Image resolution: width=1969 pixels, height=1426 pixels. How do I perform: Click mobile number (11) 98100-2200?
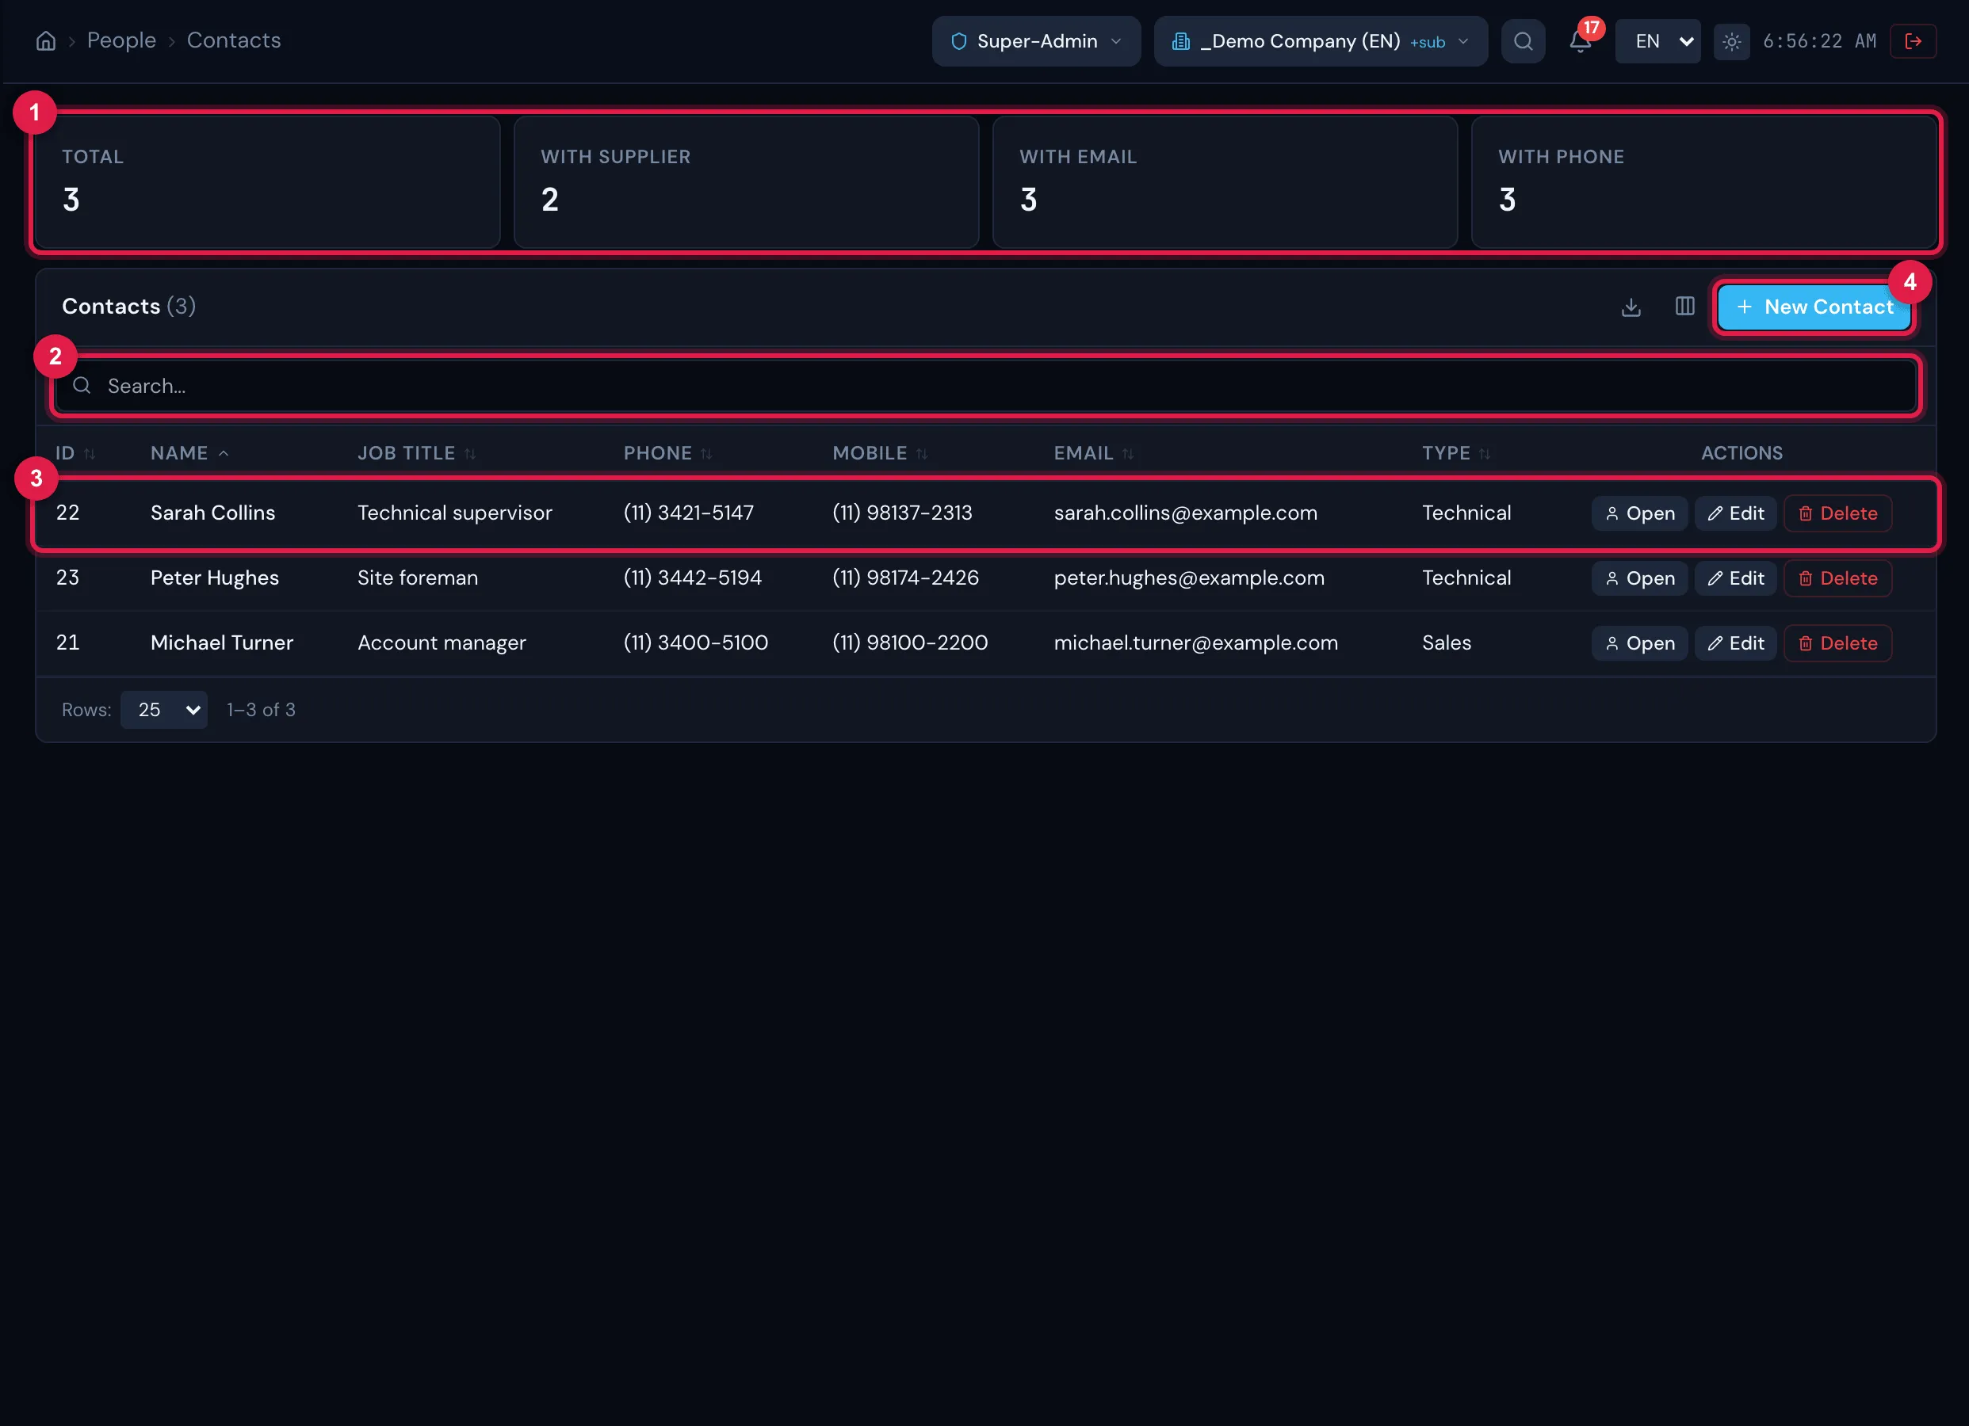910,643
